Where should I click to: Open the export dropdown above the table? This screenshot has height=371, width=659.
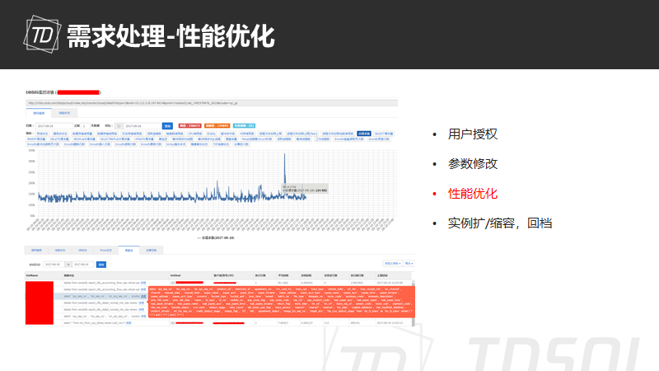(x=409, y=263)
